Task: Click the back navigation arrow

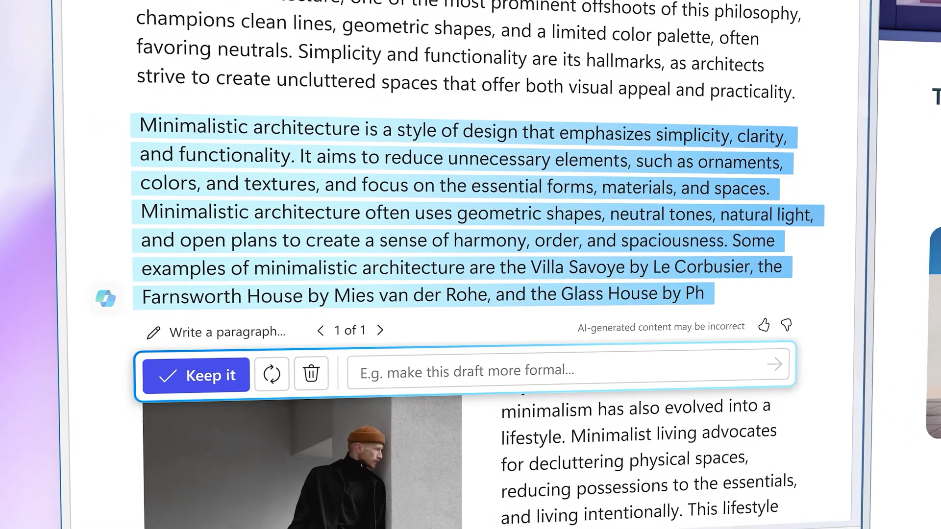Action: tap(321, 330)
